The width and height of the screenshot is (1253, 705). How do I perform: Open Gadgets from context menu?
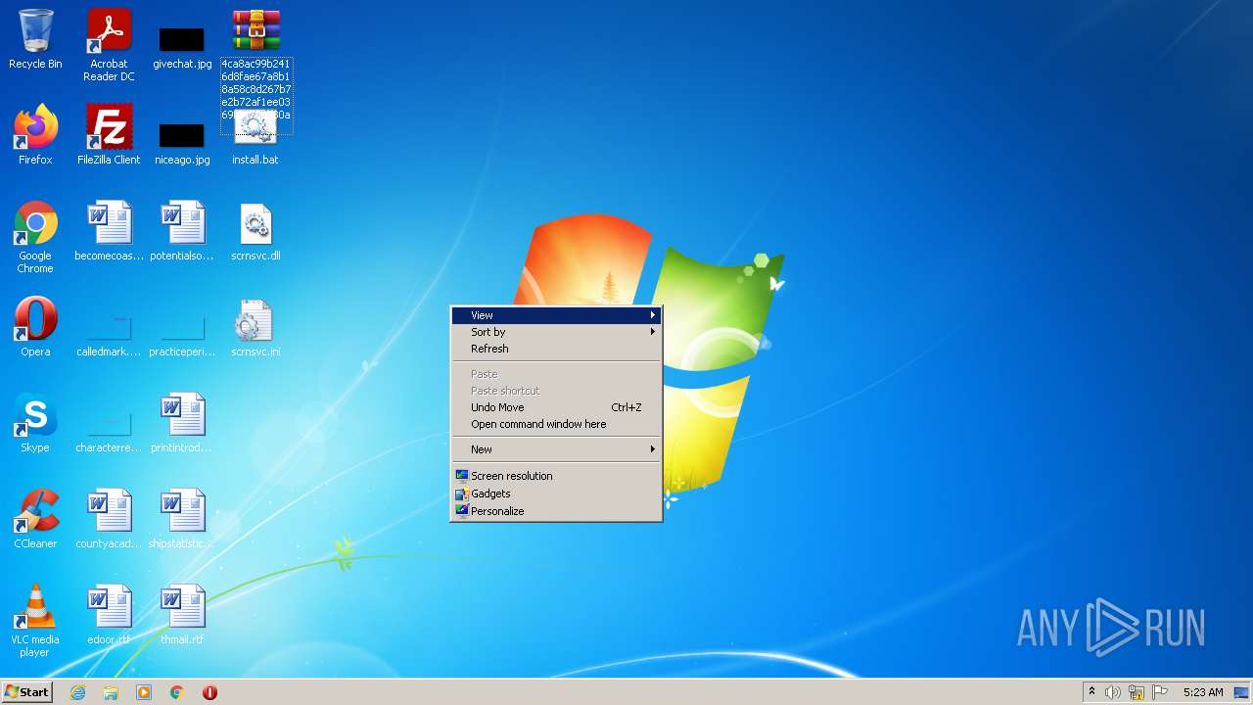tap(556, 493)
